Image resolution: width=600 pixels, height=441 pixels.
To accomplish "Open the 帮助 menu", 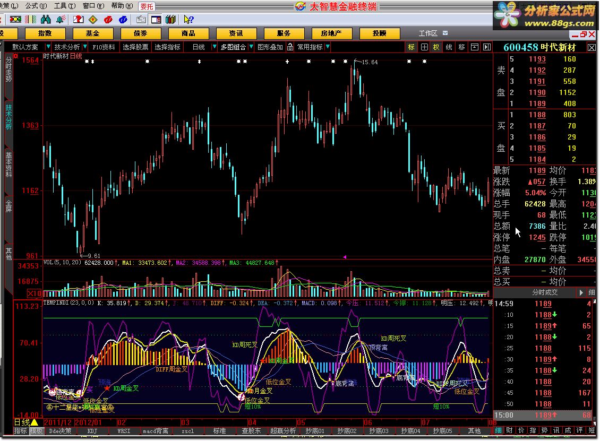I will tap(122, 6).
